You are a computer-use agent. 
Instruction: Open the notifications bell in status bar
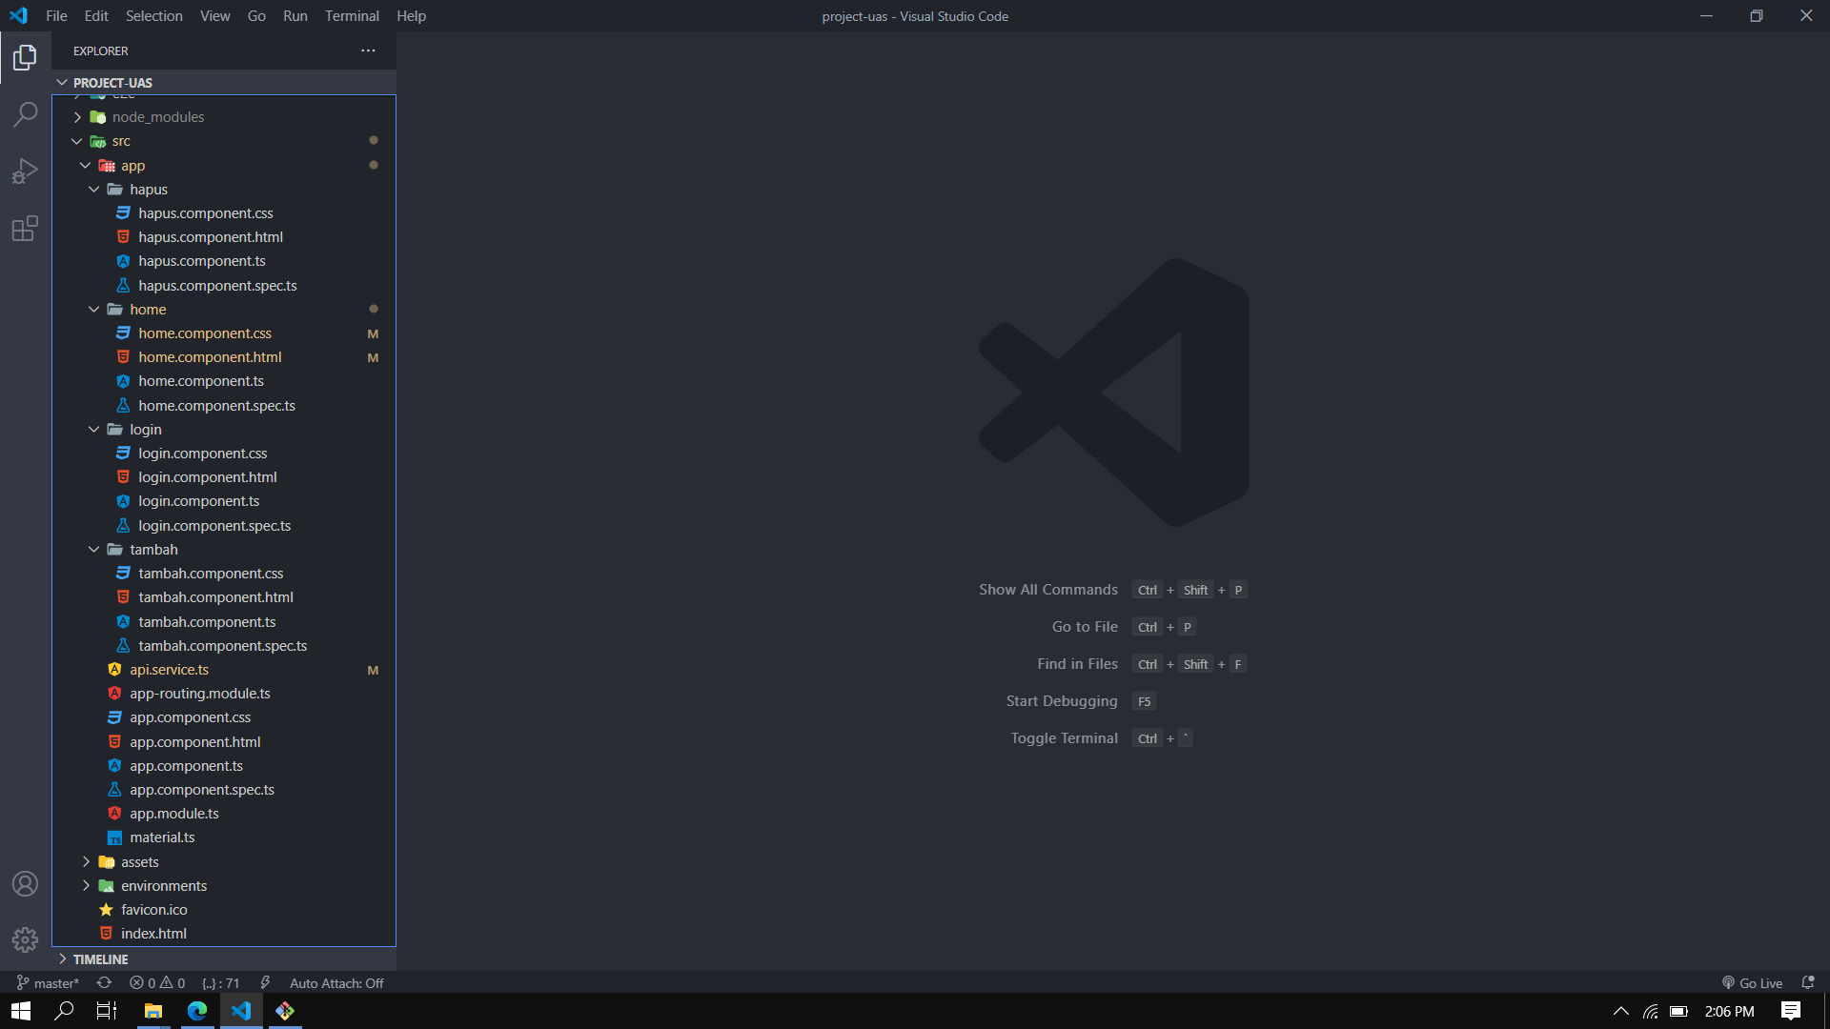click(1807, 982)
